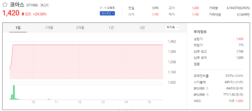Click the 하한가 value 770

[x=241, y=45]
